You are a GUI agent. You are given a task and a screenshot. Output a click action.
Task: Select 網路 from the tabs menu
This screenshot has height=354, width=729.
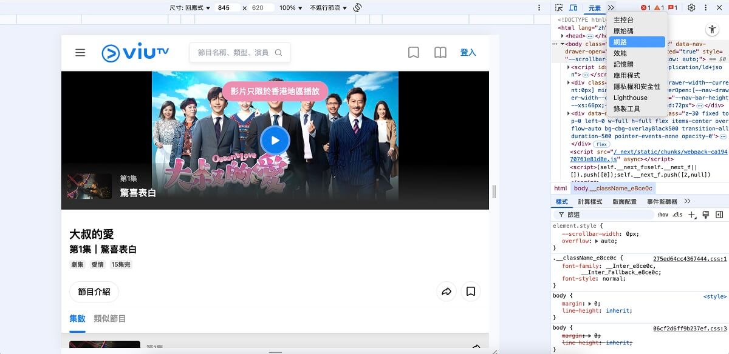637,42
